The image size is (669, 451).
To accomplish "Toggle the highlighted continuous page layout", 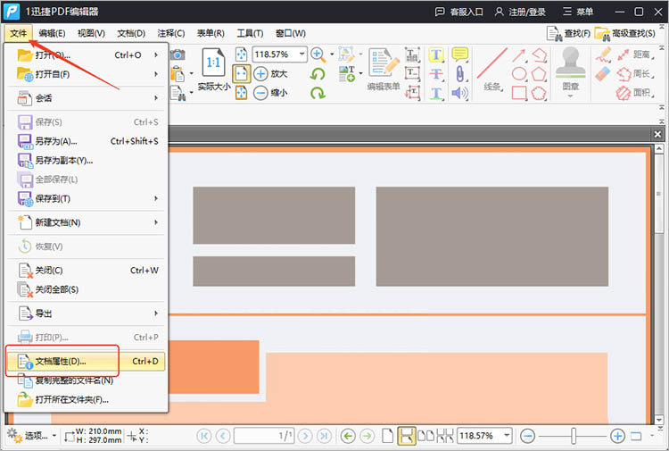I will coord(406,436).
